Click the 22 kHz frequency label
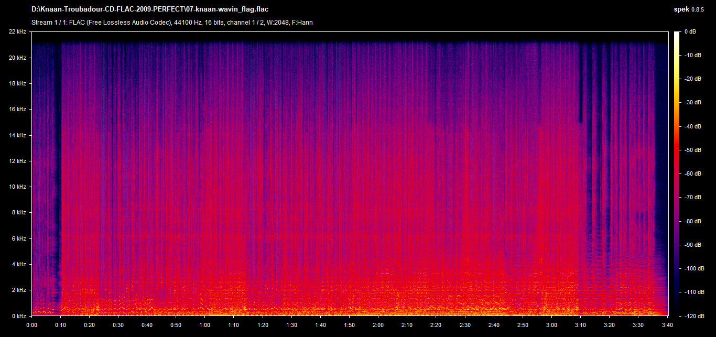The width and height of the screenshot is (716, 337). (18, 32)
